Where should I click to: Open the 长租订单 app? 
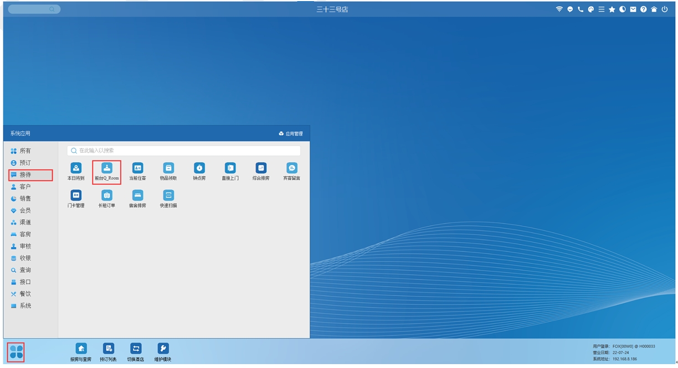(x=107, y=198)
